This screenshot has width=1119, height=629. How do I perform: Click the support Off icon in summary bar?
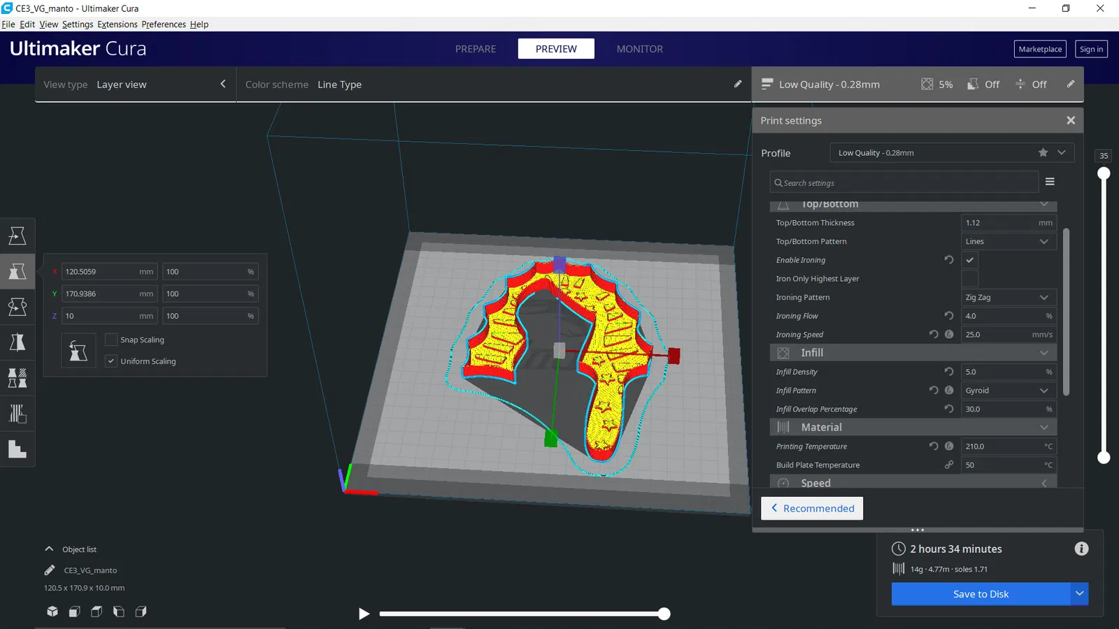(x=973, y=84)
